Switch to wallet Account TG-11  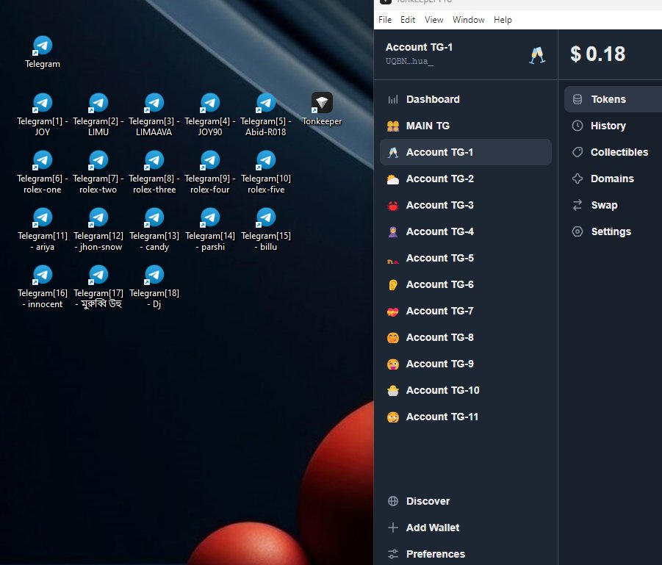[466, 417]
